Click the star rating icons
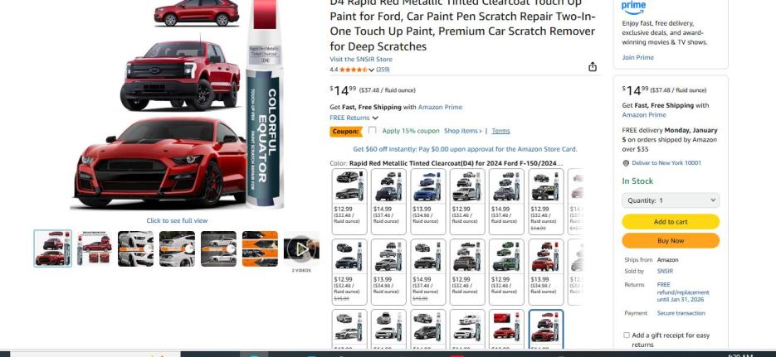 click(354, 70)
